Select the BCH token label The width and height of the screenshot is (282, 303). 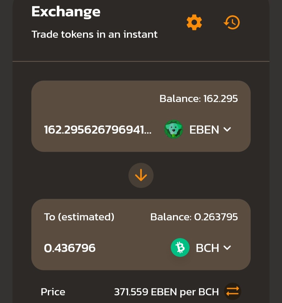[x=207, y=248]
